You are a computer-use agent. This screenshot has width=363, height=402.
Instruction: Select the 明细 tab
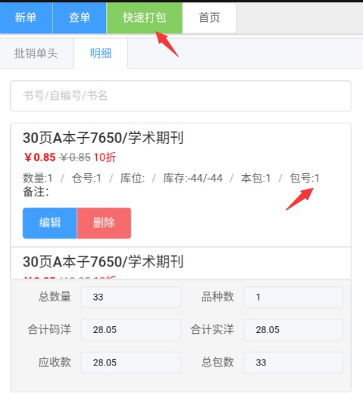click(101, 54)
